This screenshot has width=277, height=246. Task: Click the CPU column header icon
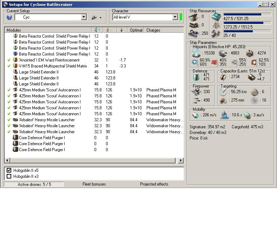(97, 30)
